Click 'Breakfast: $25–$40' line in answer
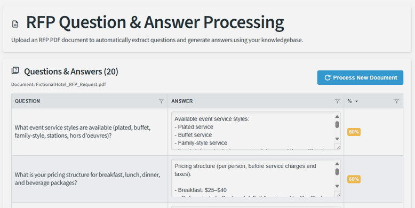Screen dimensions: 415x208 pyautogui.click(x=201, y=190)
